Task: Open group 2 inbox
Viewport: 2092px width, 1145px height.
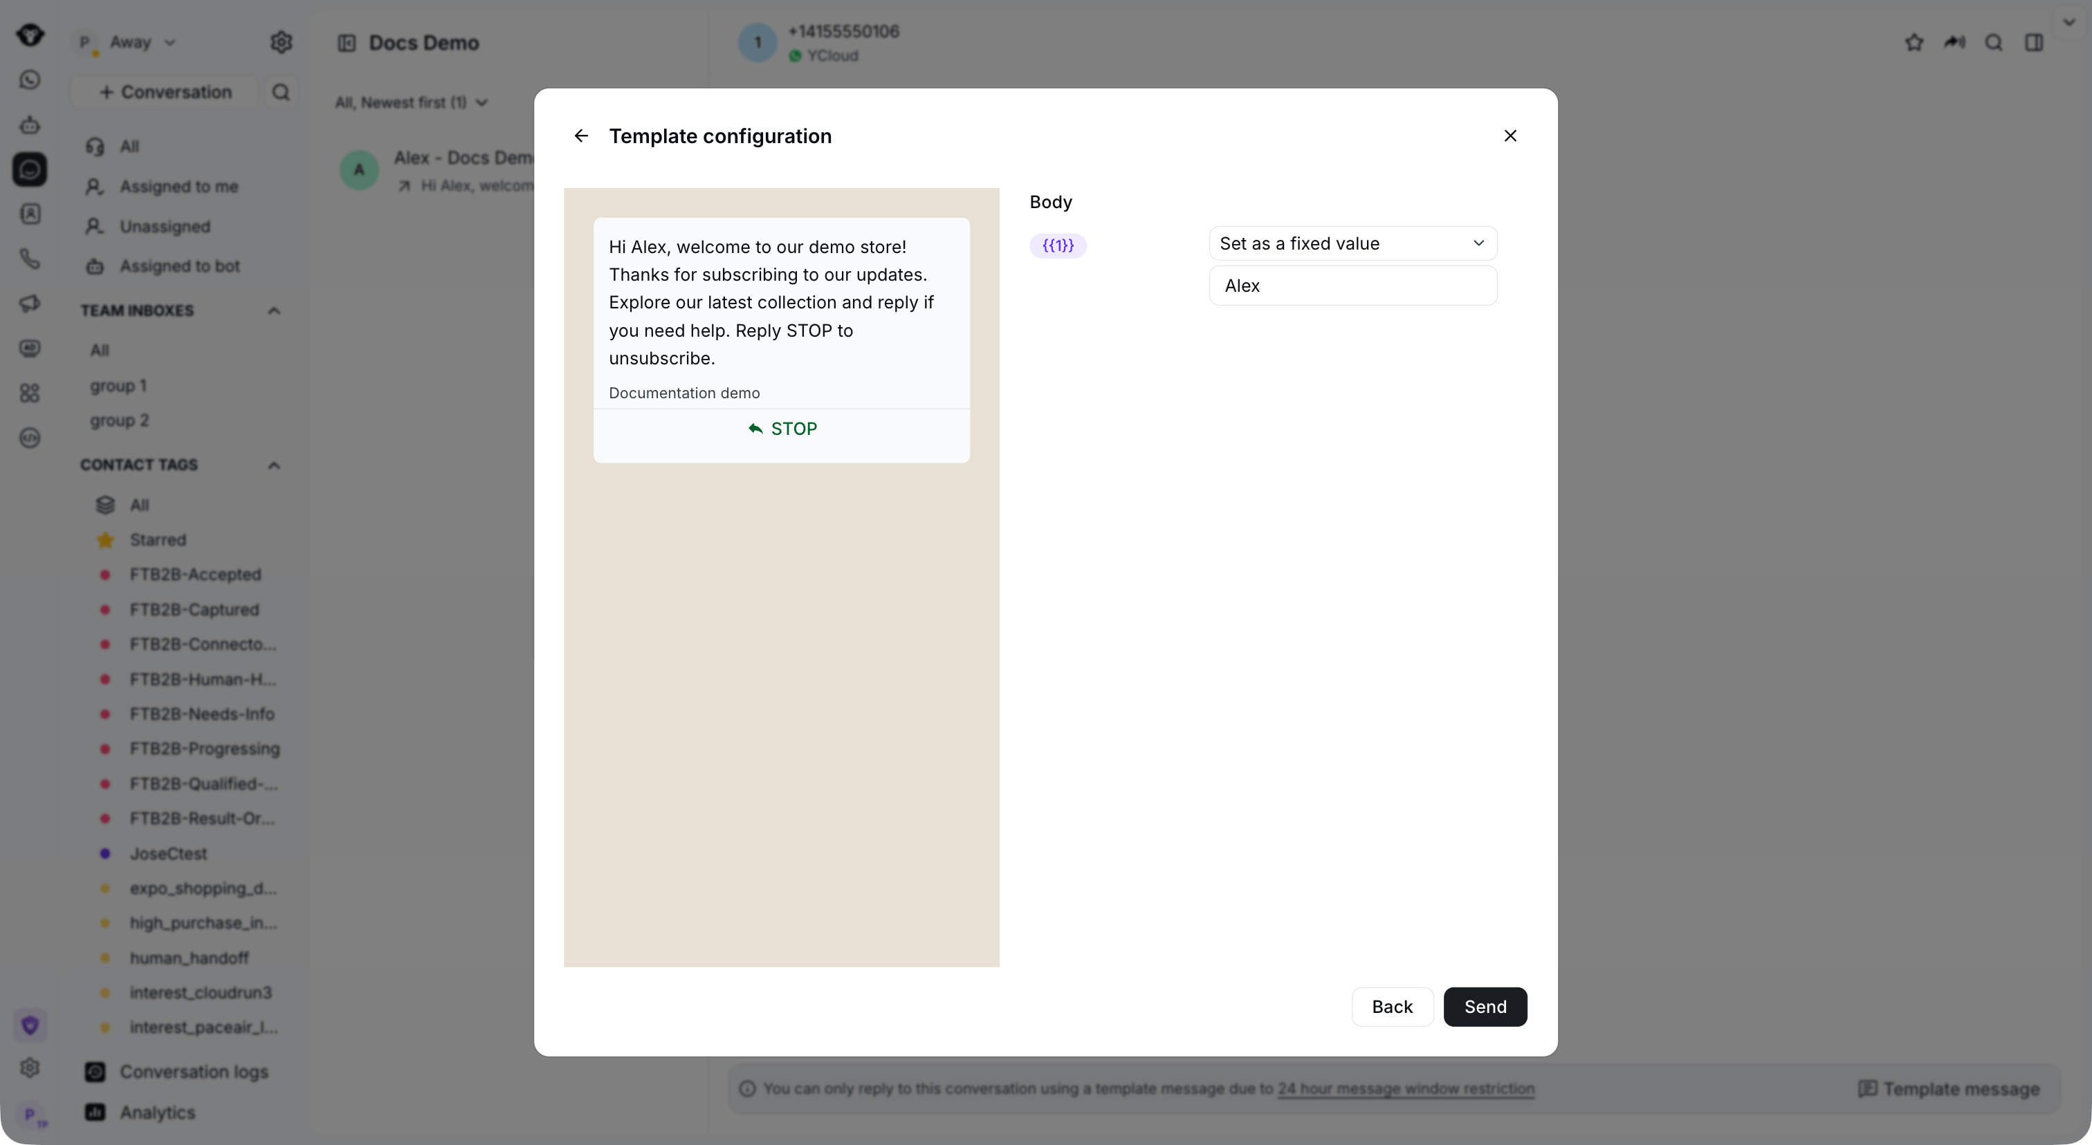Action: (x=118, y=420)
